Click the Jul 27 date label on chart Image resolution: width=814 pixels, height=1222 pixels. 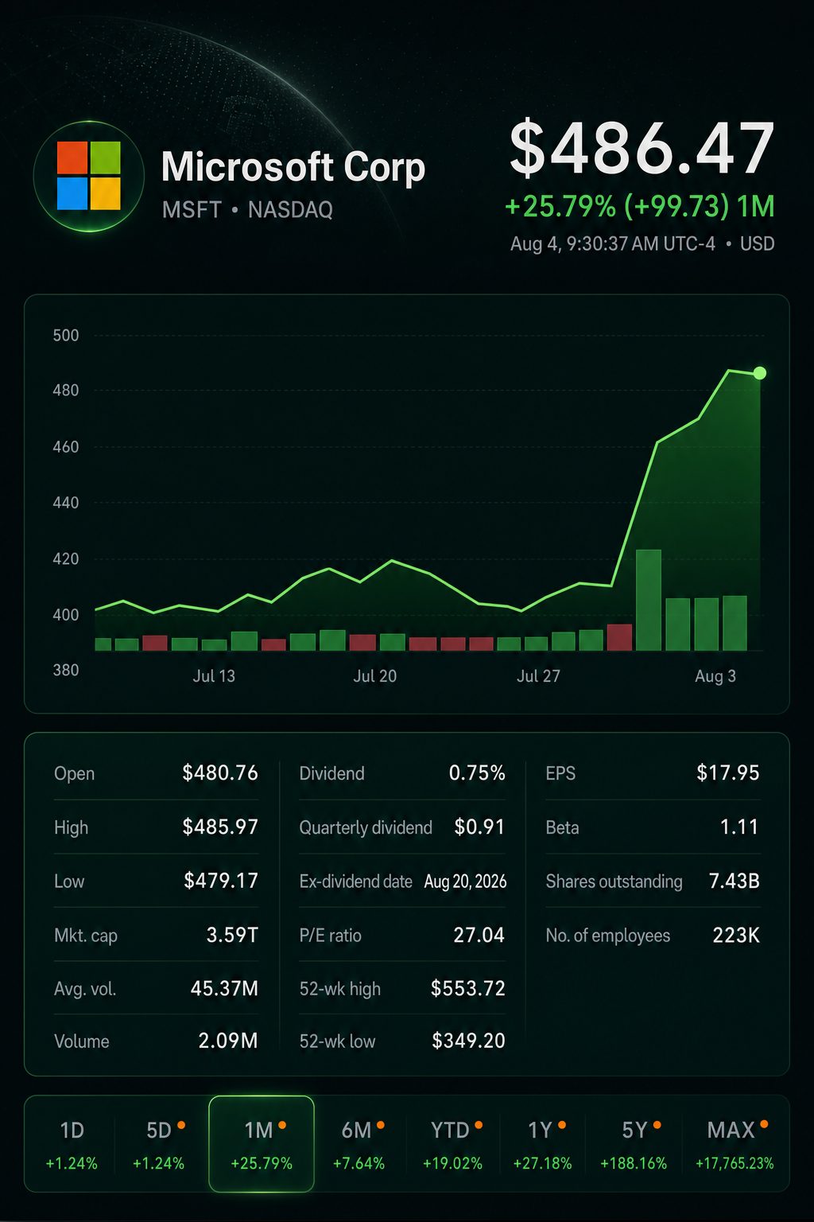tap(538, 676)
